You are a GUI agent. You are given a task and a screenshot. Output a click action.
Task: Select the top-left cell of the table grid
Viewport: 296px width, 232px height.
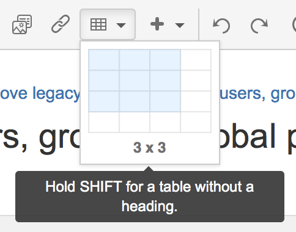104,60
